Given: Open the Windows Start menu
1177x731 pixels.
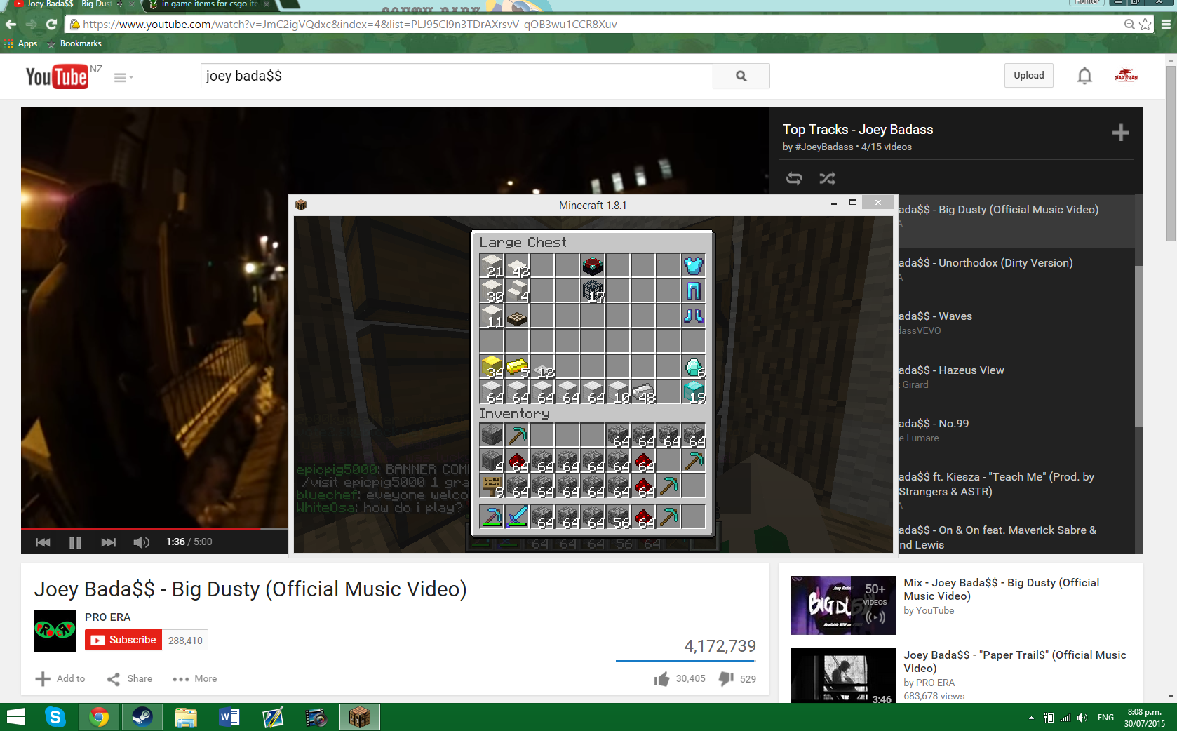Looking at the screenshot, I should pyautogui.click(x=16, y=717).
